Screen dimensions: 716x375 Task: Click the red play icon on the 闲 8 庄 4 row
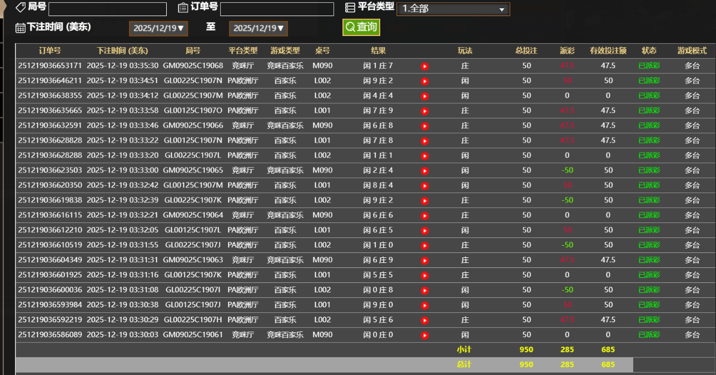[x=425, y=185]
